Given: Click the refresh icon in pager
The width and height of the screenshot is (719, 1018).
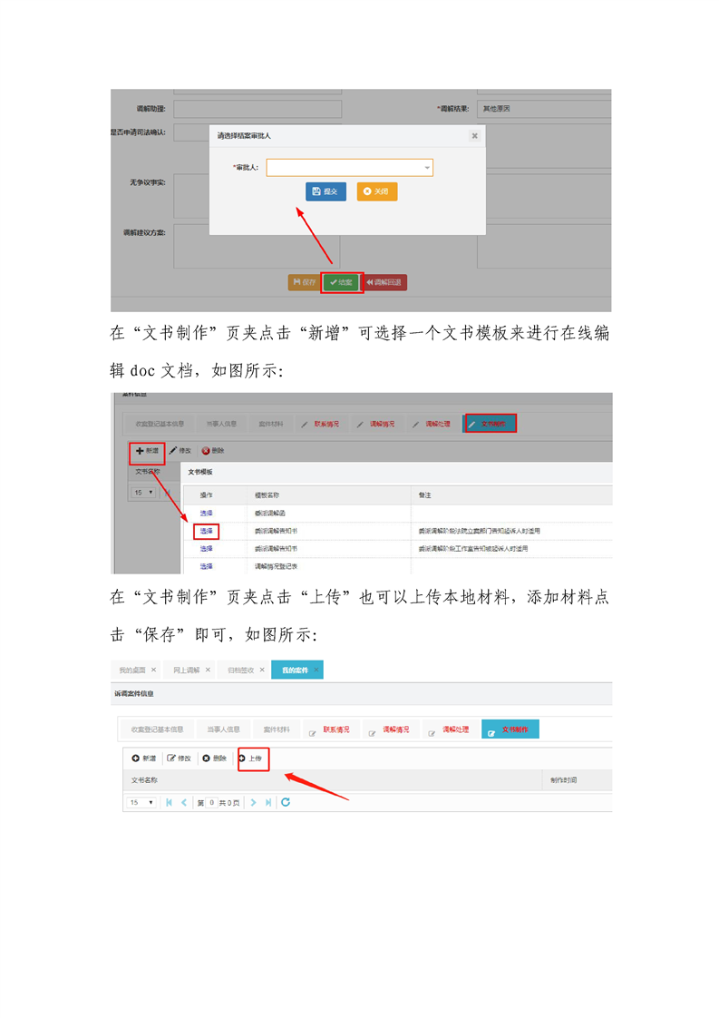Looking at the screenshot, I should tap(286, 802).
